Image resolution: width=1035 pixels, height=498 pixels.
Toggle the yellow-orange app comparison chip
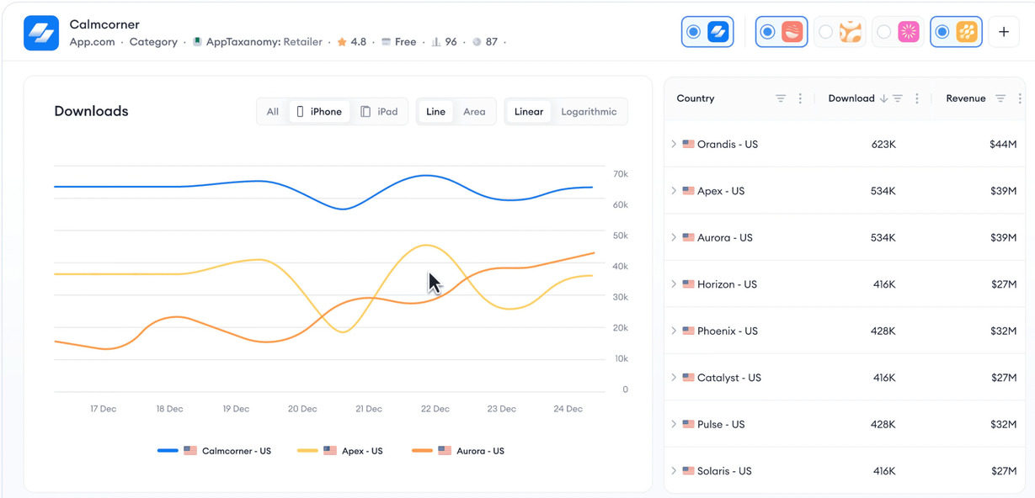click(x=956, y=32)
